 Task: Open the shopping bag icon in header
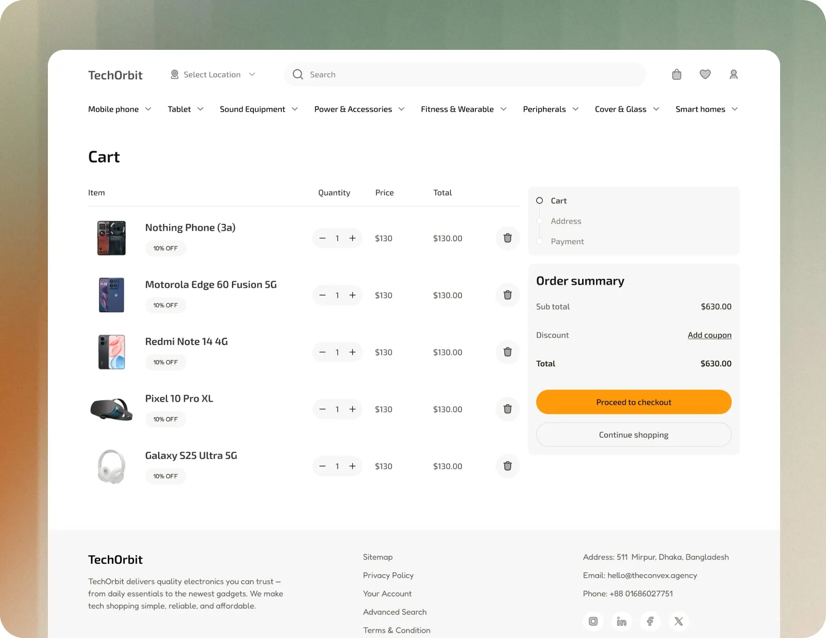(676, 75)
